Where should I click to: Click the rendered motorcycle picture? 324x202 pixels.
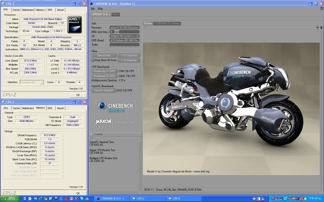231,109
